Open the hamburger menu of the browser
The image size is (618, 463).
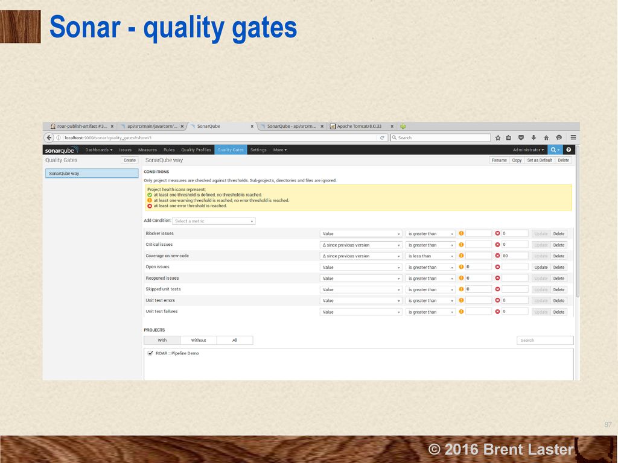[x=573, y=137]
